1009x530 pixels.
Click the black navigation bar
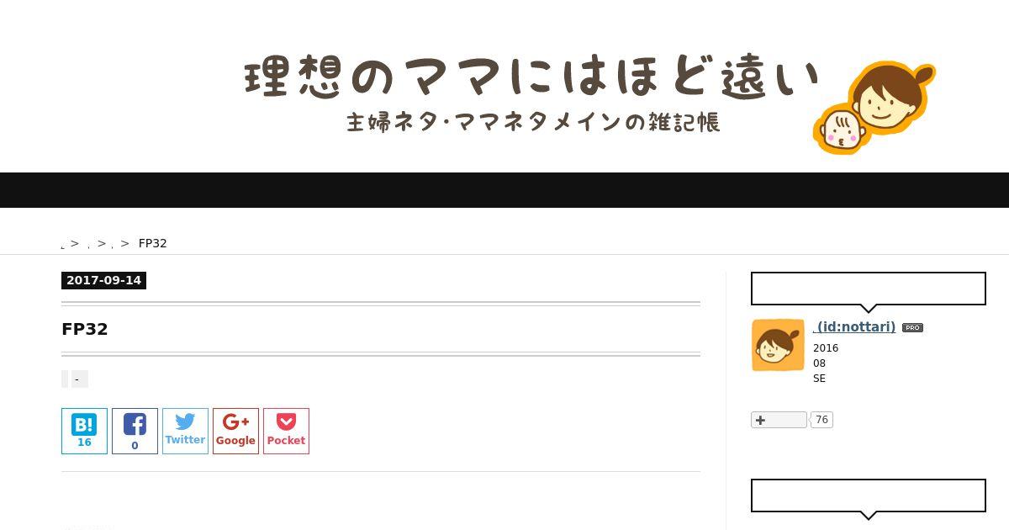(x=504, y=190)
